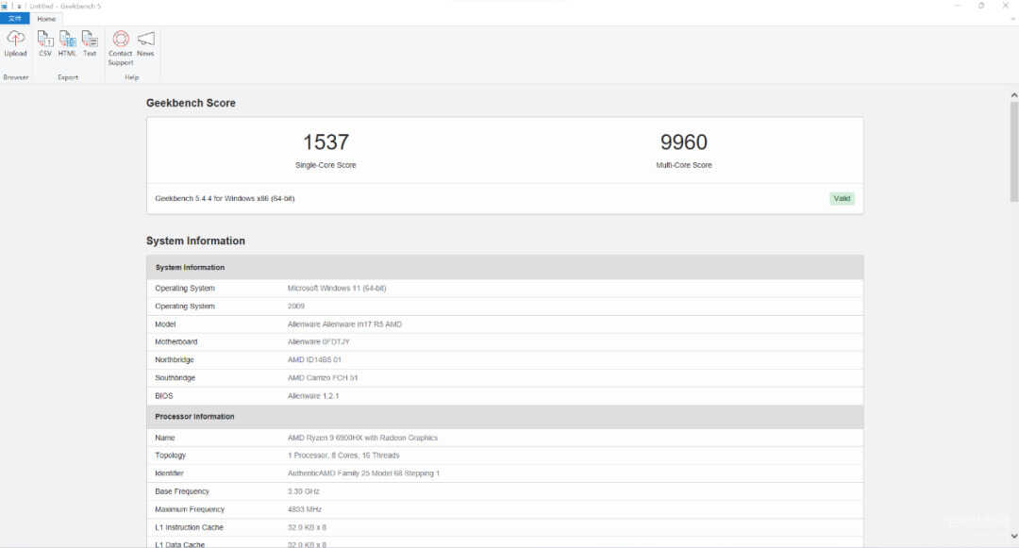Close the Geekbench window
1019x548 pixels.
click(x=1006, y=6)
